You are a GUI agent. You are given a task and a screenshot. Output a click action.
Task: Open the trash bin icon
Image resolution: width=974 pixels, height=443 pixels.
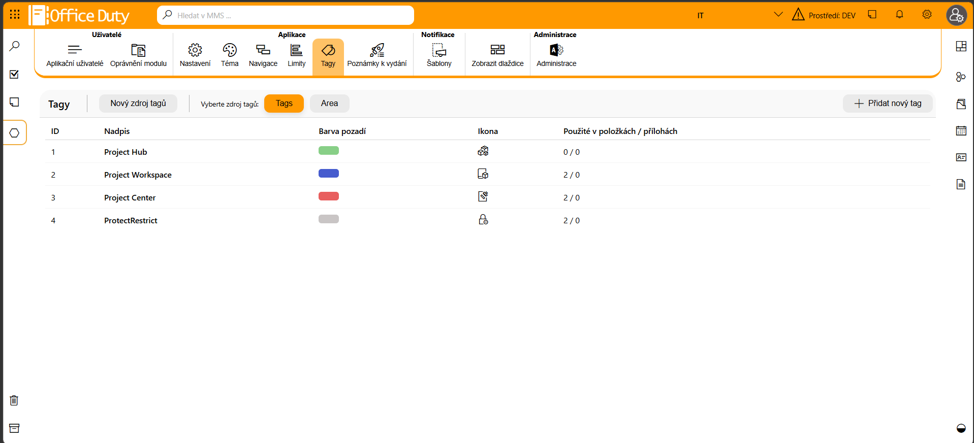tap(14, 400)
